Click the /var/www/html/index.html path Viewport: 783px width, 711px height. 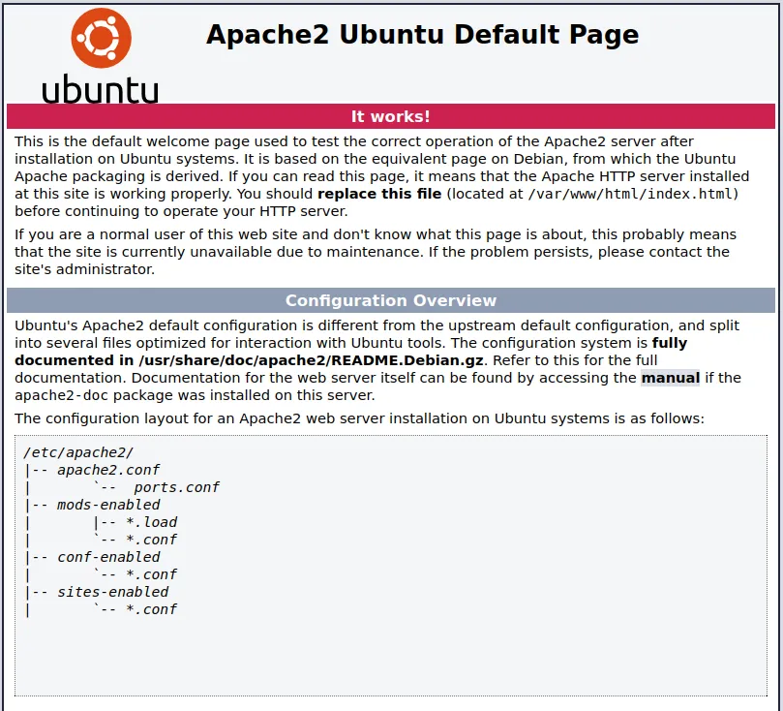click(x=630, y=194)
